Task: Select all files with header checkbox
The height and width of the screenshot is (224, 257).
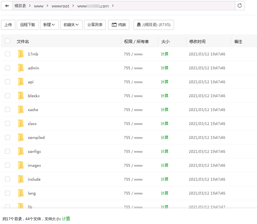Action: (7, 41)
